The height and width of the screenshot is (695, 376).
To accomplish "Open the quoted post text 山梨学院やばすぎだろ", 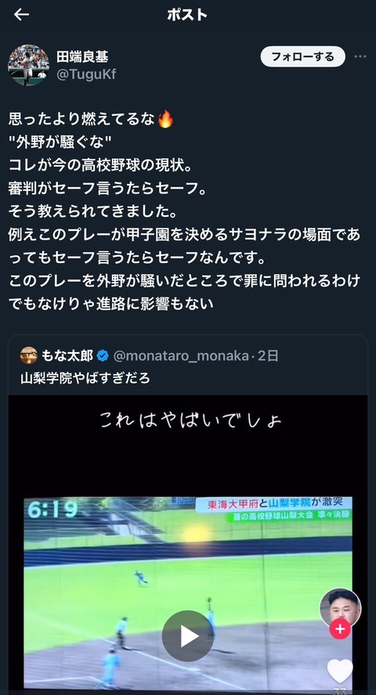I will (x=85, y=378).
